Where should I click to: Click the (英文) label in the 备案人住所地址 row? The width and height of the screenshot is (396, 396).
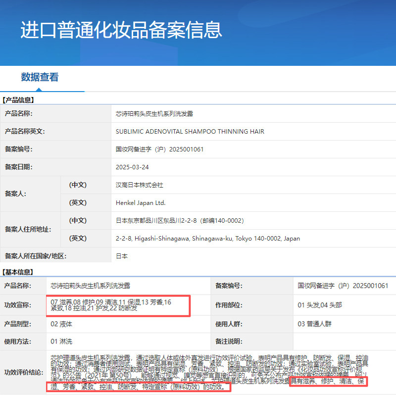[x=78, y=239]
